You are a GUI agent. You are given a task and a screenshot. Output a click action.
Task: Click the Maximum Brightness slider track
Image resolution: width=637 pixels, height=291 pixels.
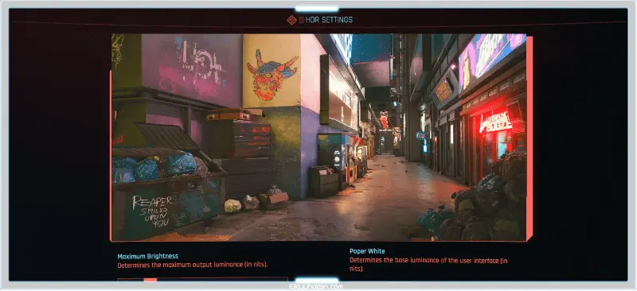202,279
